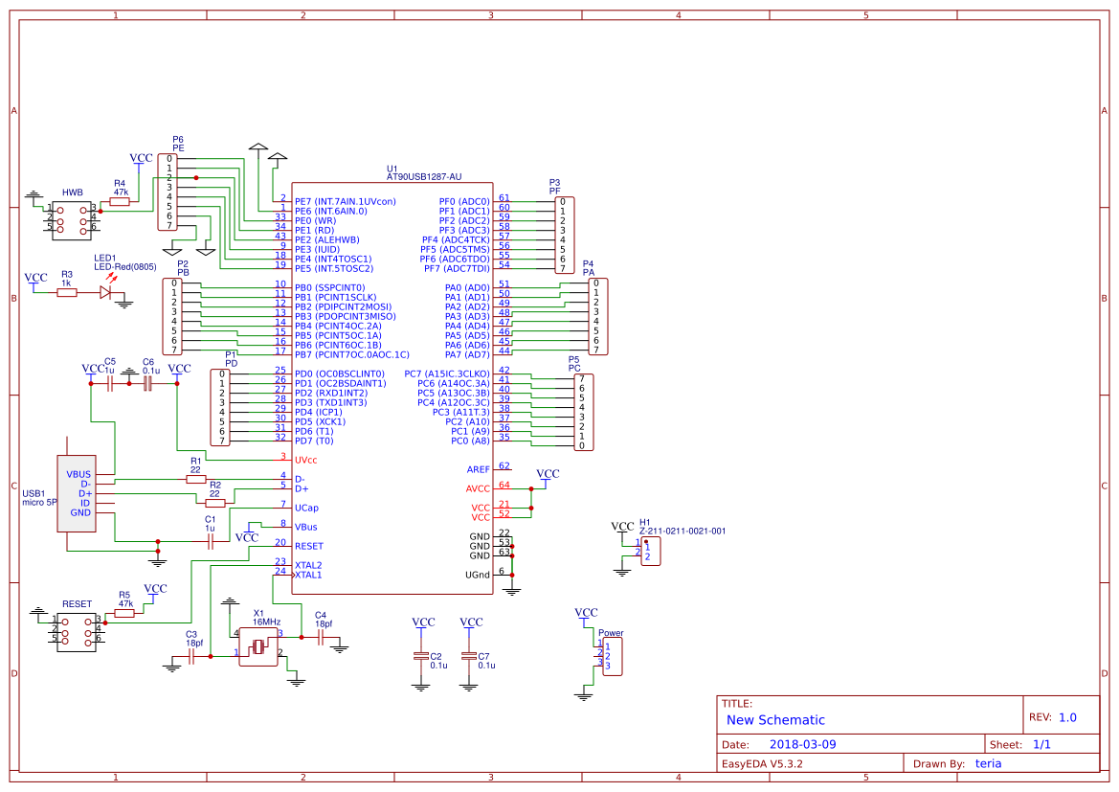Select the 16MHz crystal X1 symbol
Image resolution: width=1119 pixels, height=792 pixels.
point(257,647)
